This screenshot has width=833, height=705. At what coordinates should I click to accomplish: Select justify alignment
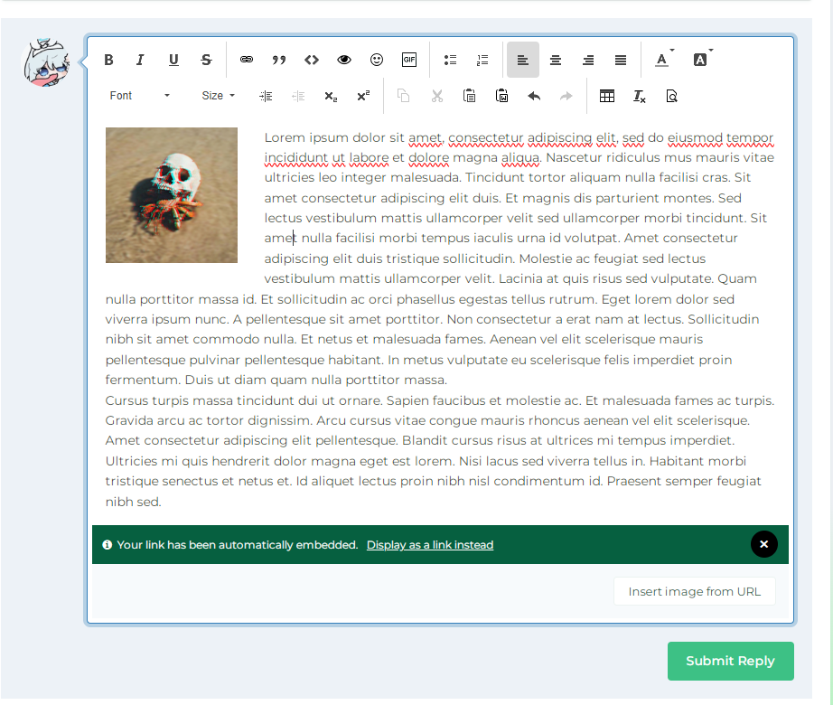tap(621, 60)
